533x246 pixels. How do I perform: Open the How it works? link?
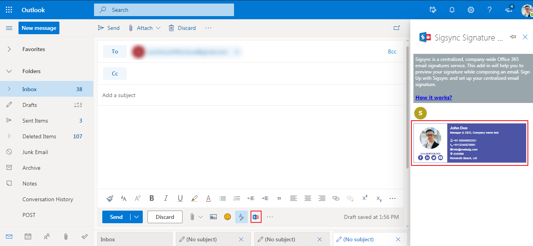click(x=433, y=97)
